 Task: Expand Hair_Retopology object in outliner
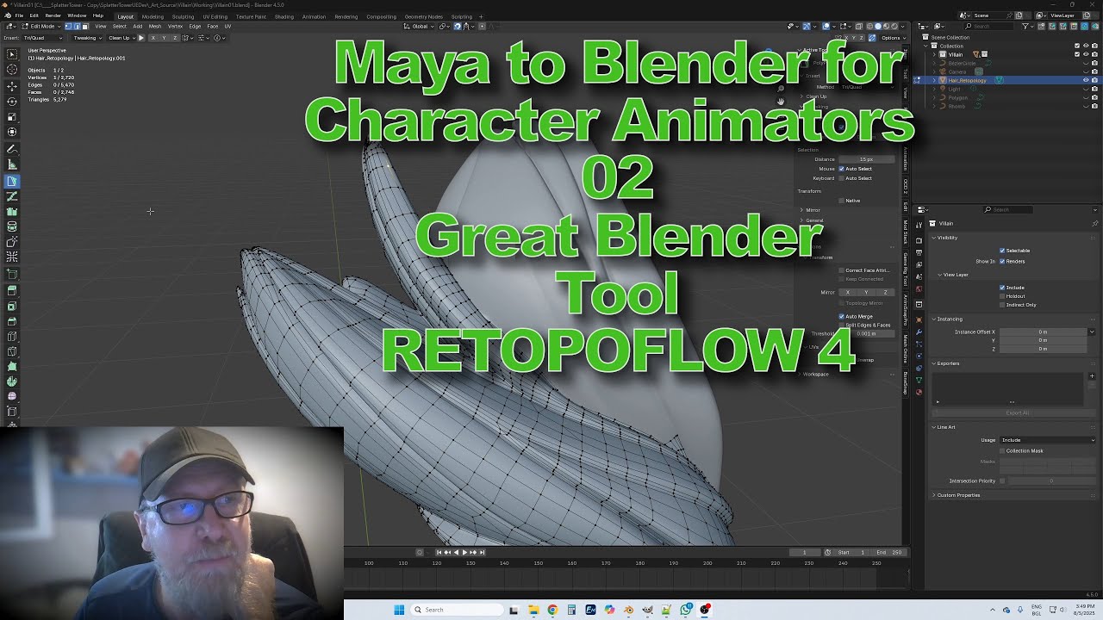pyautogui.click(x=934, y=80)
